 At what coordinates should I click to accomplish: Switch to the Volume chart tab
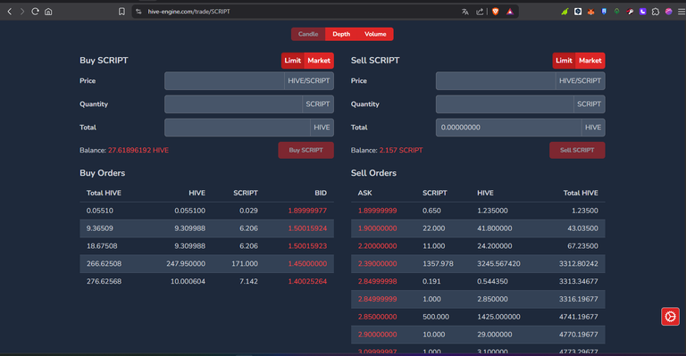pos(375,34)
